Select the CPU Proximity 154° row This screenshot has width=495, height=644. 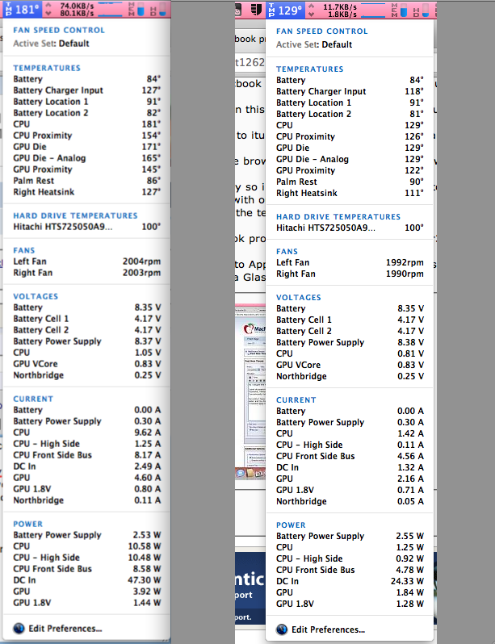tap(86, 136)
